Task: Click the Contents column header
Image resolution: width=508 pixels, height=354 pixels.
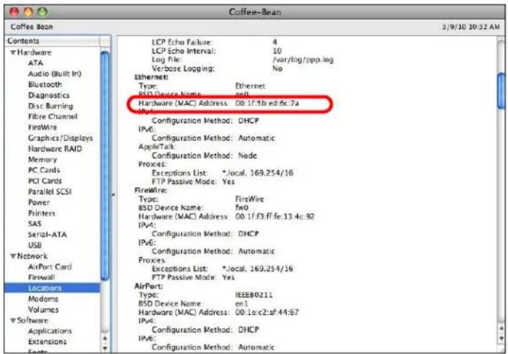Action: pyautogui.click(x=52, y=41)
